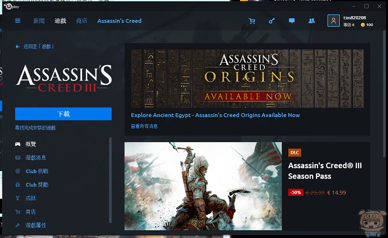
Task: Select 商店 in sidebar
Action: pyautogui.click(x=30, y=212)
